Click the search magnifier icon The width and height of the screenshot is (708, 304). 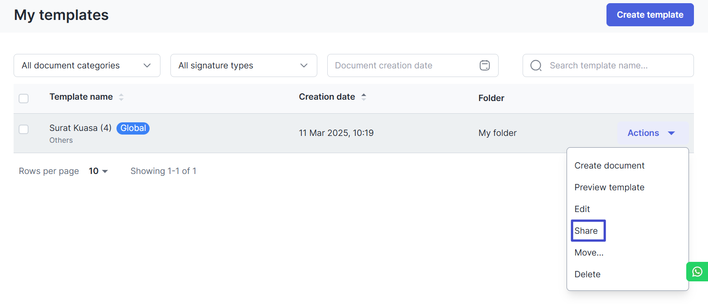[536, 66]
